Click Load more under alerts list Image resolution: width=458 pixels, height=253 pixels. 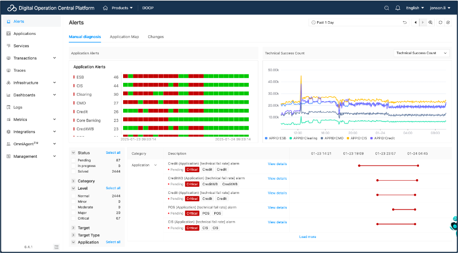308,237
